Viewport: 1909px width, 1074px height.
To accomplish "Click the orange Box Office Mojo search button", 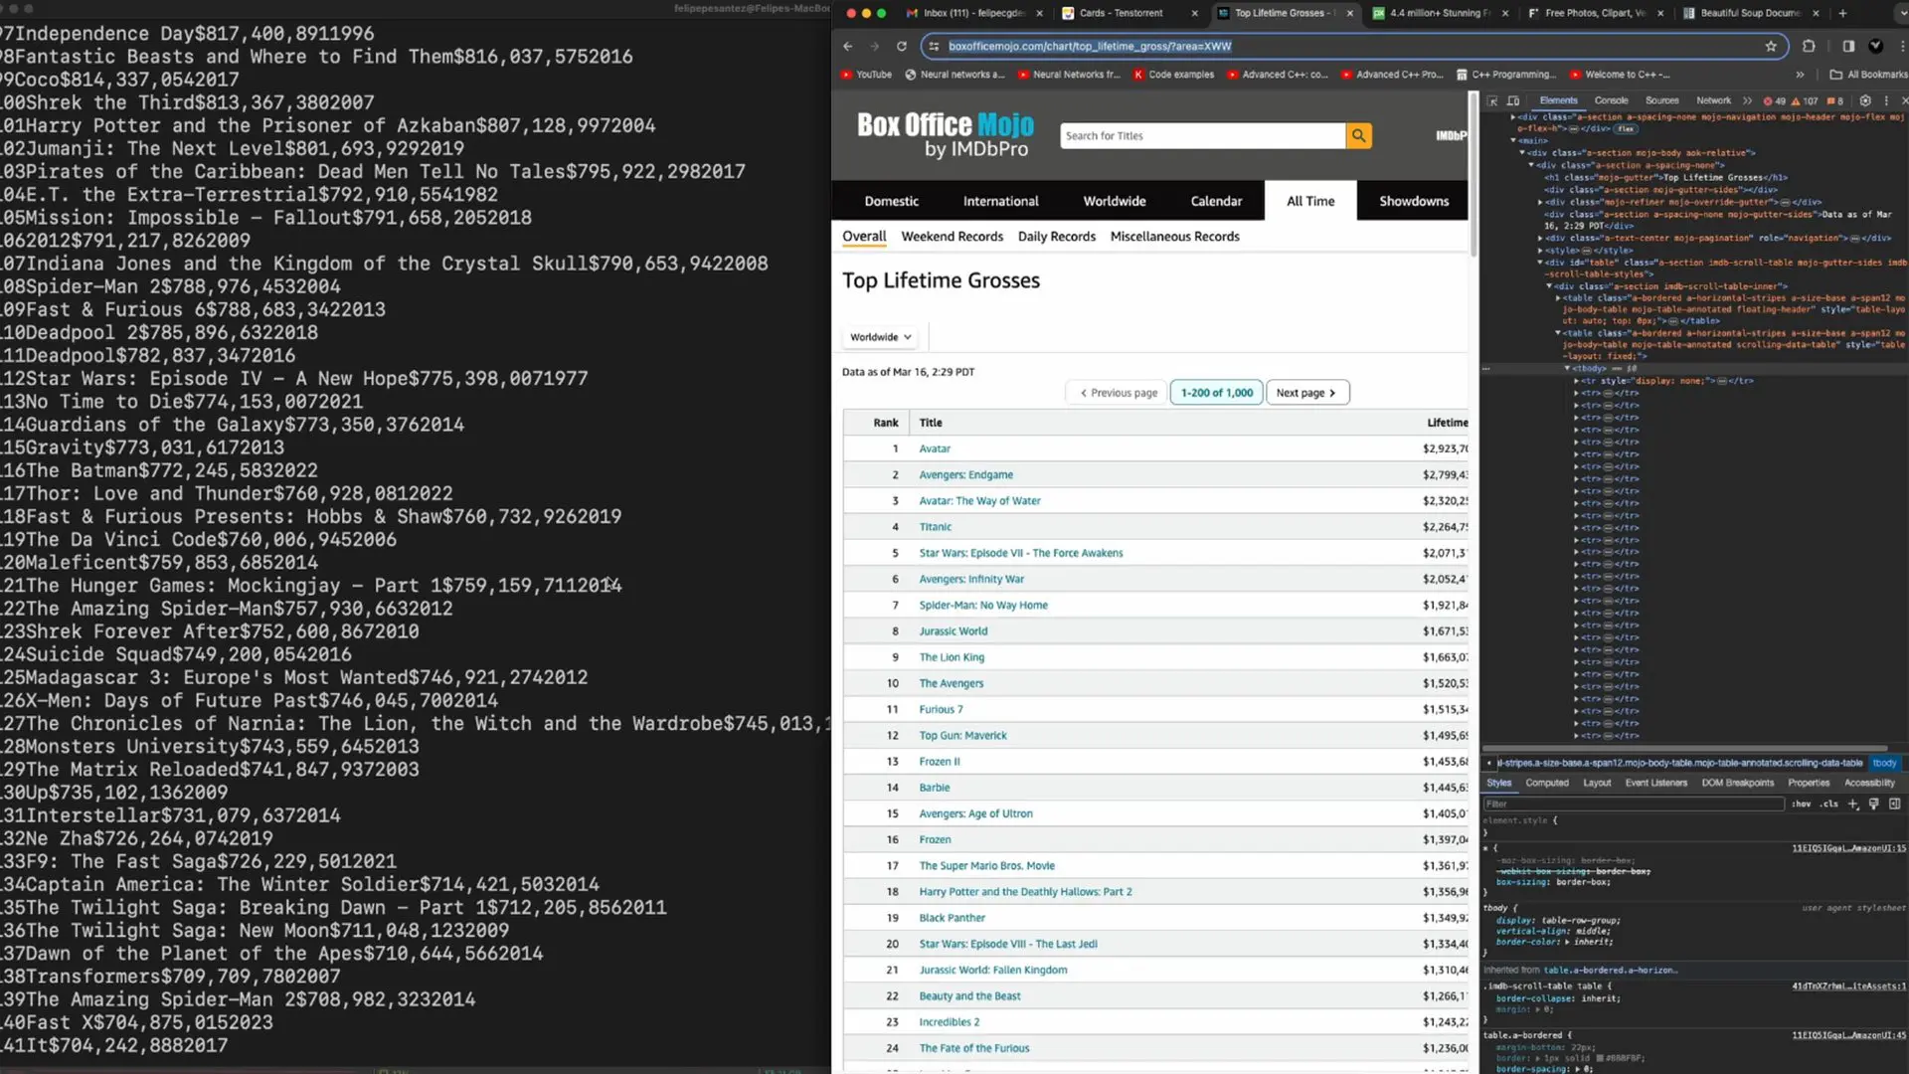I will (x=1358, y=136).
